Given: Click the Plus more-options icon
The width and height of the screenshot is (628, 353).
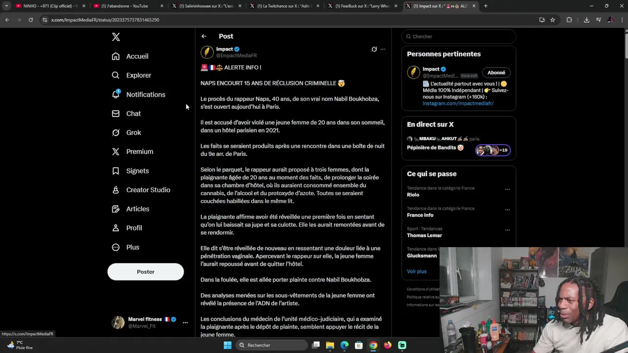Looking at the screenshot, I should pos(116,247).
